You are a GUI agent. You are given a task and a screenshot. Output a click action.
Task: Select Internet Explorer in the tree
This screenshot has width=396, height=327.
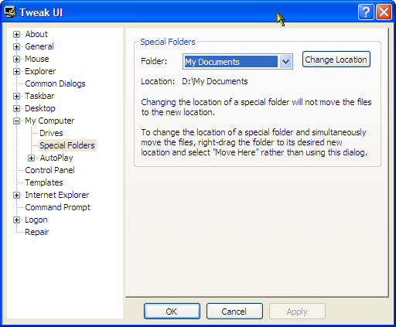click(56, 195)
